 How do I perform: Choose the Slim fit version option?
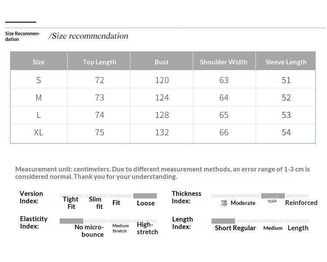click(95, 203)
